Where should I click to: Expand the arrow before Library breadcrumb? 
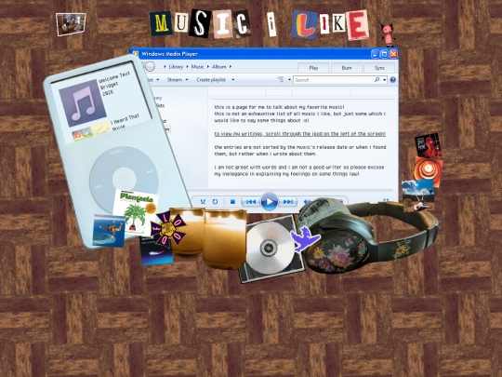(165, 67)
